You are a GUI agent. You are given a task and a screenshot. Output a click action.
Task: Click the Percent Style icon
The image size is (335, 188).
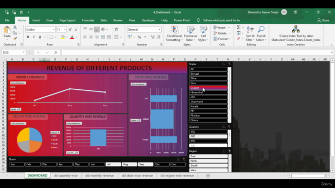[139, 37]
